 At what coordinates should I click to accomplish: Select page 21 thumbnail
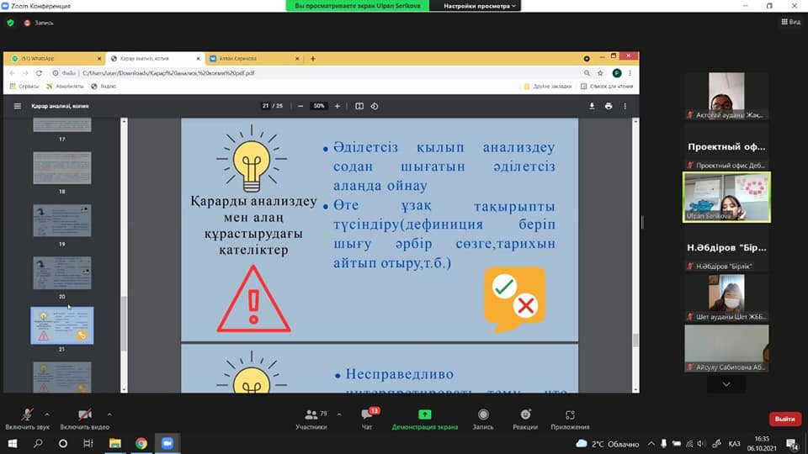pyautogui.click(x=61, y=325)
